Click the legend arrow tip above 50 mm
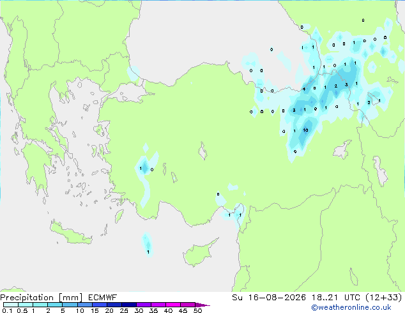Viewport: 405px width, 313px height. [x=202, y=305]
